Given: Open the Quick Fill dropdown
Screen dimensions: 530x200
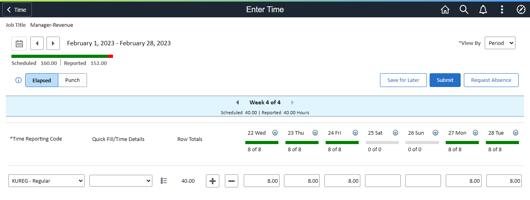Looking at the screenshot, I should (x=121, y=181).
